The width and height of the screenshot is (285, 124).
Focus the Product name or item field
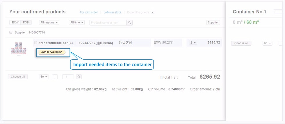tap(108, 23)
